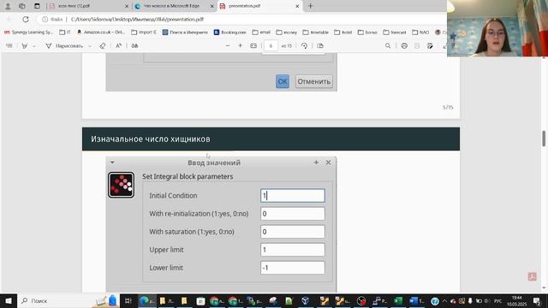Viewport: 548px width, 308px height.
Task: Click the Upper limit value field
Action: click(293, 250)
